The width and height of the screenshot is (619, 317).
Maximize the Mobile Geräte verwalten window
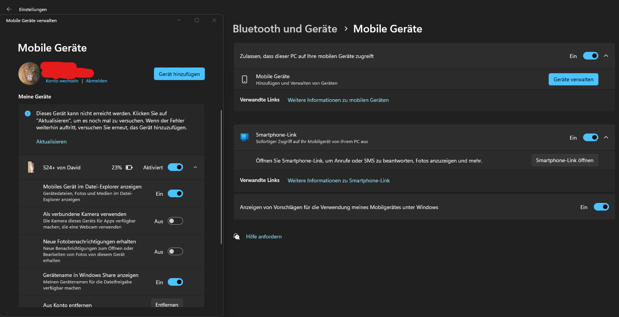pyautogui.click(x=197, y=20)
